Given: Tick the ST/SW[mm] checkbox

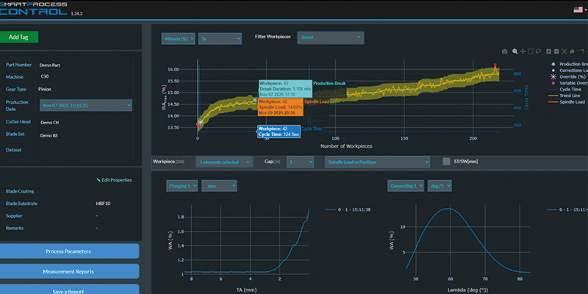Looking at the screenshot, I should pyautogui.click(x=446, y=162).
